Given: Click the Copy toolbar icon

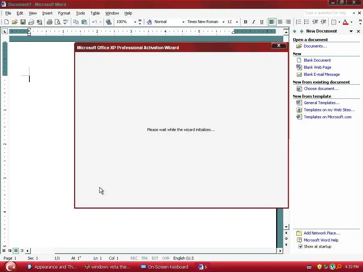Looking at the screenshot, I should pyautogui.click(x=76, y=22).
